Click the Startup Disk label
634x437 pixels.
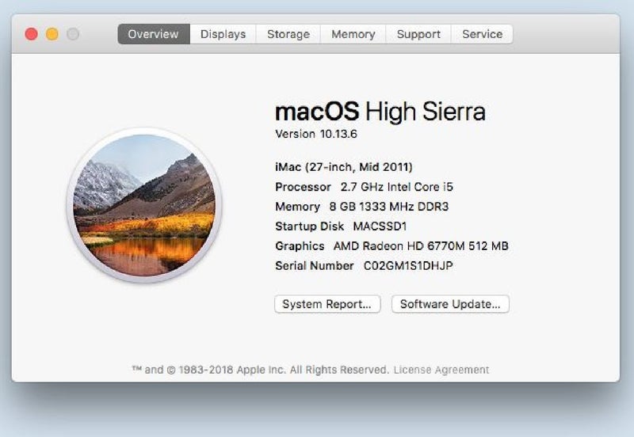(x=309, y=226)
